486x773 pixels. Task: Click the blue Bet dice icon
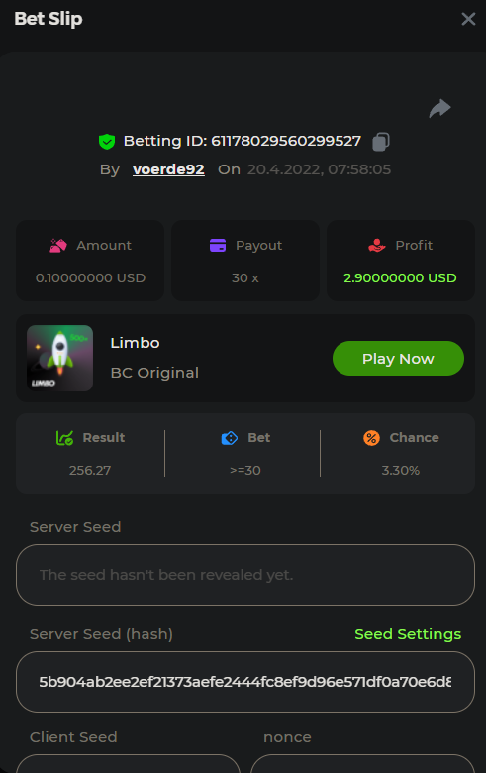click(x=230, y=438)
